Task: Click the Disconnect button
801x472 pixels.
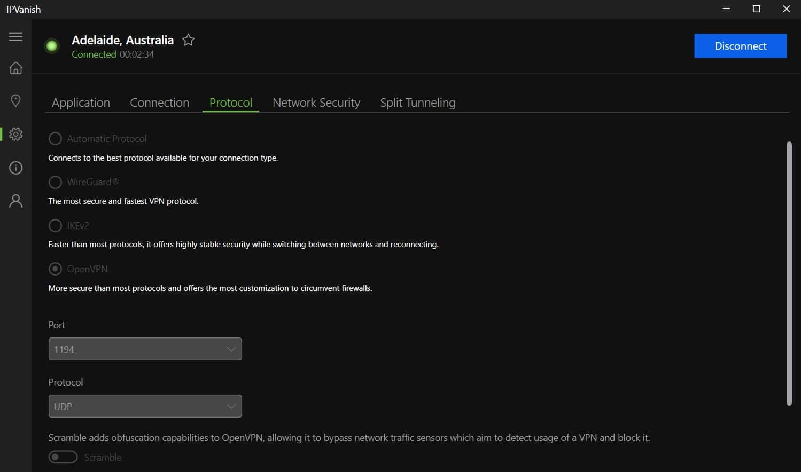Action: tap(740, 46)
